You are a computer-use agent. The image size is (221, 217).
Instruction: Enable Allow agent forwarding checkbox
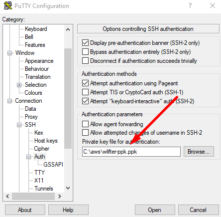tap(85, 124)
